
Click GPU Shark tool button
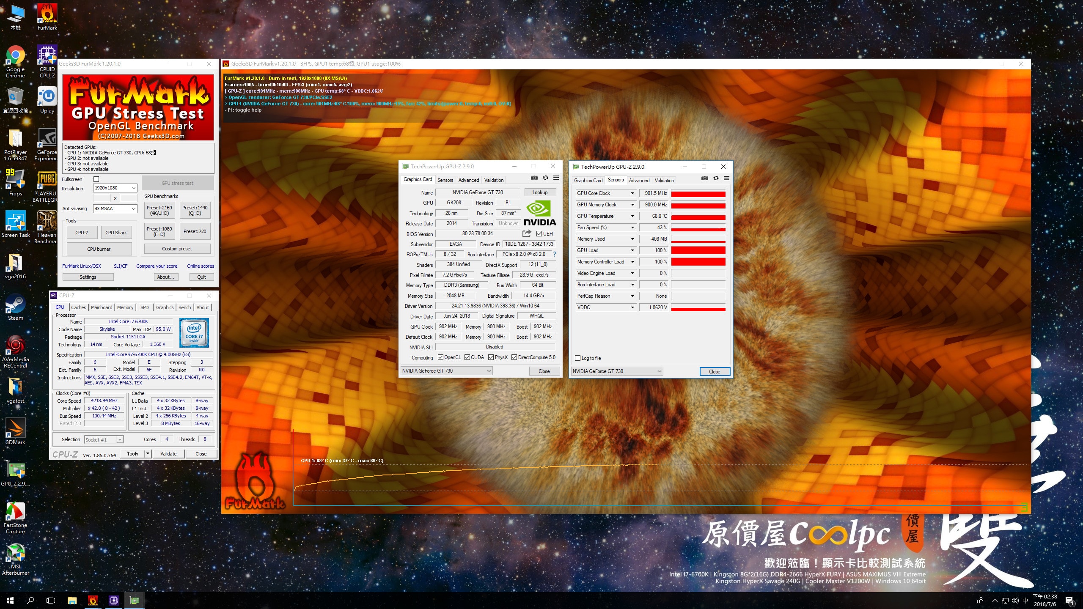point(116,233)
